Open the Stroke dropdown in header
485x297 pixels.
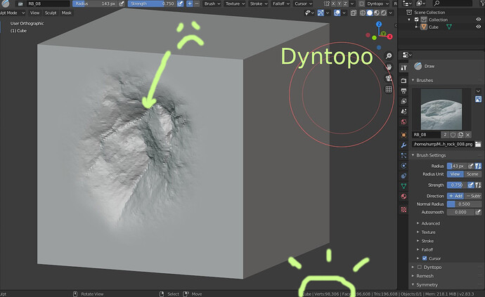pyautogui.click(x=259, y=4)
